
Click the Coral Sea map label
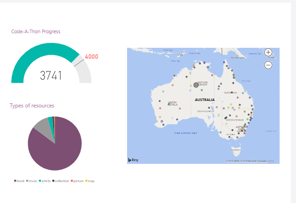pos(246,81)
